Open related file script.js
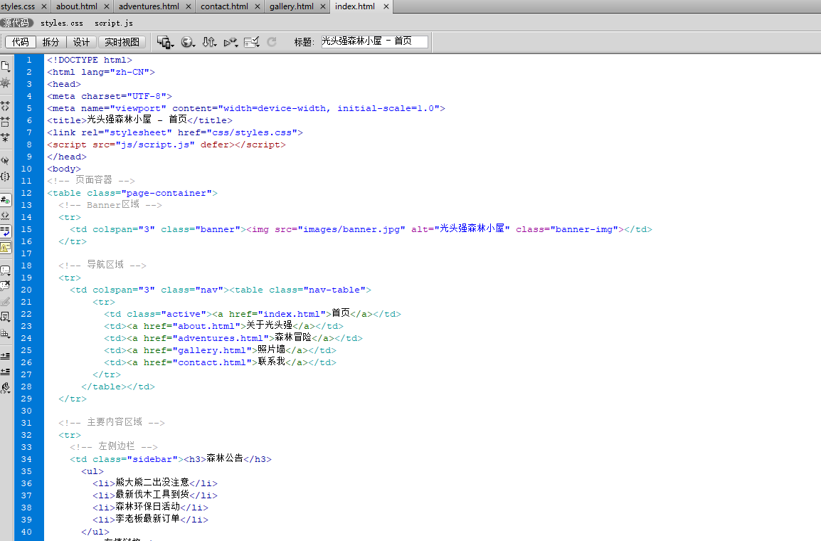Screen dimensions: 821x541 click(x=114, y=23)
